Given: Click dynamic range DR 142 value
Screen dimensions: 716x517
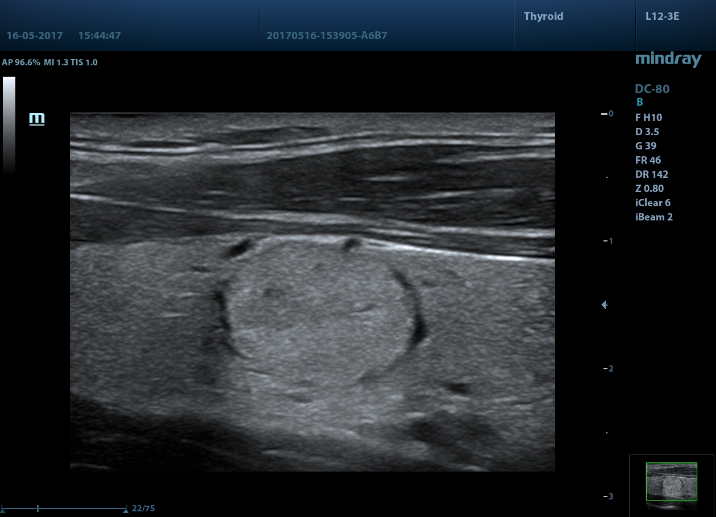Looking at the screenshot, I should coord(652,174).
